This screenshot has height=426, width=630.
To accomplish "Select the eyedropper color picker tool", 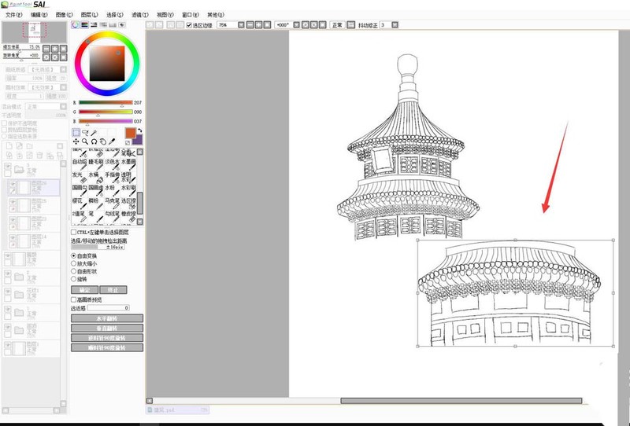I will point(113,142).
